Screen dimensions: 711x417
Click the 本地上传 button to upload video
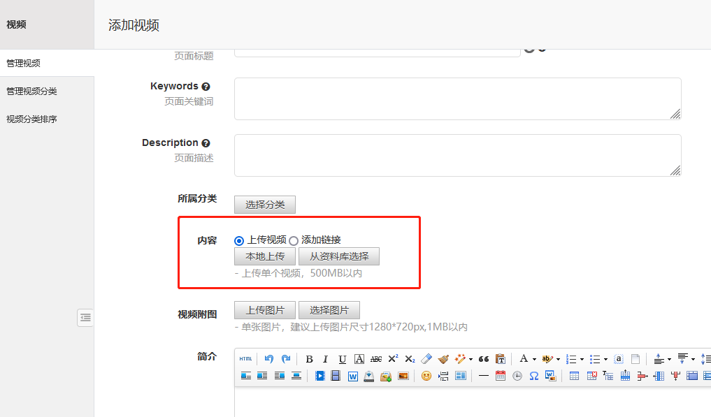tap(265, 256)
